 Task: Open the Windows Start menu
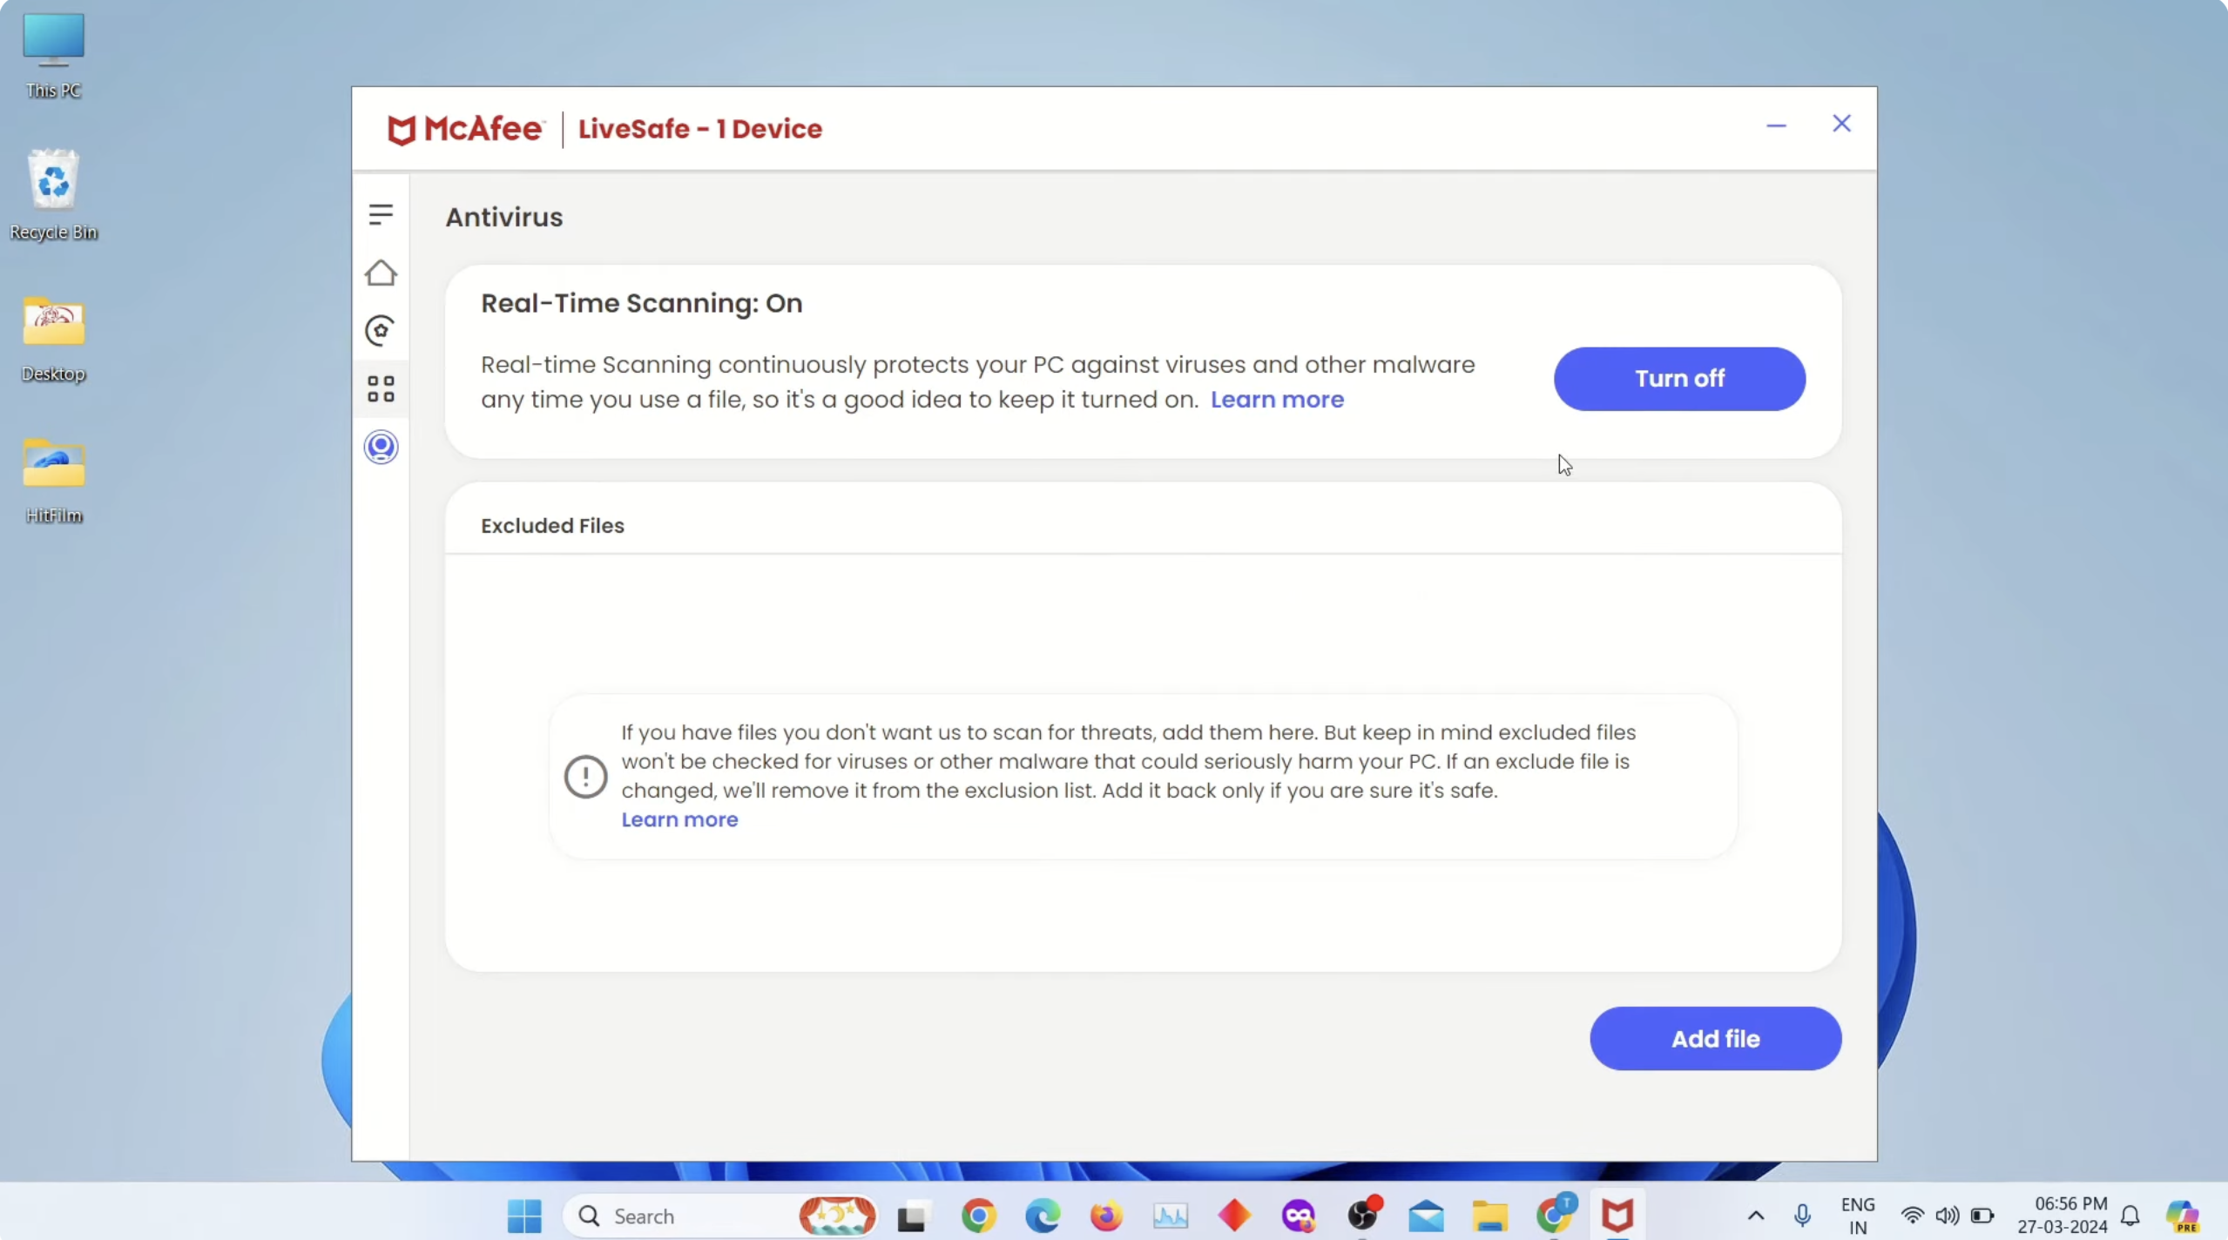click(524, 1216)
